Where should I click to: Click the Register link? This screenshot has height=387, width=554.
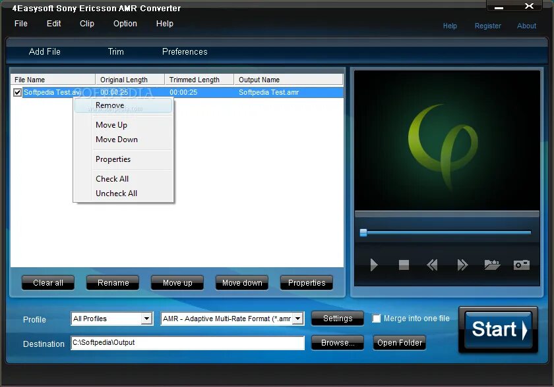[487, 26]
